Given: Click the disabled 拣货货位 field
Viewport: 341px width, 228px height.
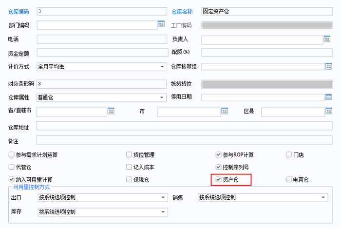Looking at the screenshot, I should click(267, 84).
